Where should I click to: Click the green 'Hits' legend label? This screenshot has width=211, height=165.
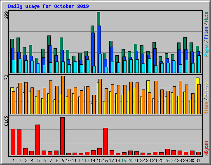(x=206, y=17)
